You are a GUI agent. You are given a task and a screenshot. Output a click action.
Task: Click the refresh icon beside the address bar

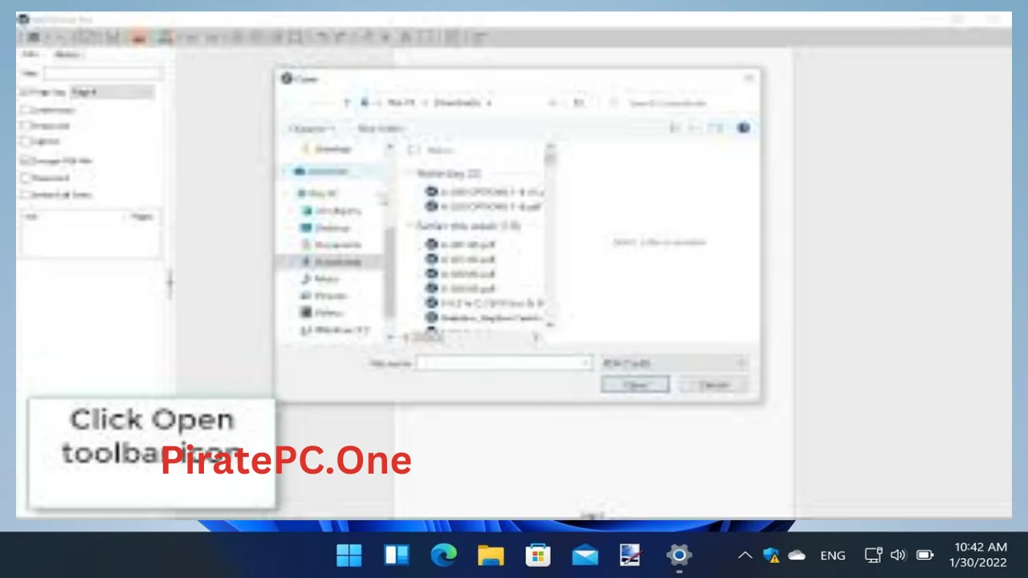click(x=578, y=103)
